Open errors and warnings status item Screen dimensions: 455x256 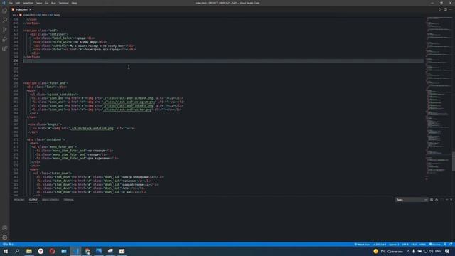pyautogui.click(x=8, y=245)
